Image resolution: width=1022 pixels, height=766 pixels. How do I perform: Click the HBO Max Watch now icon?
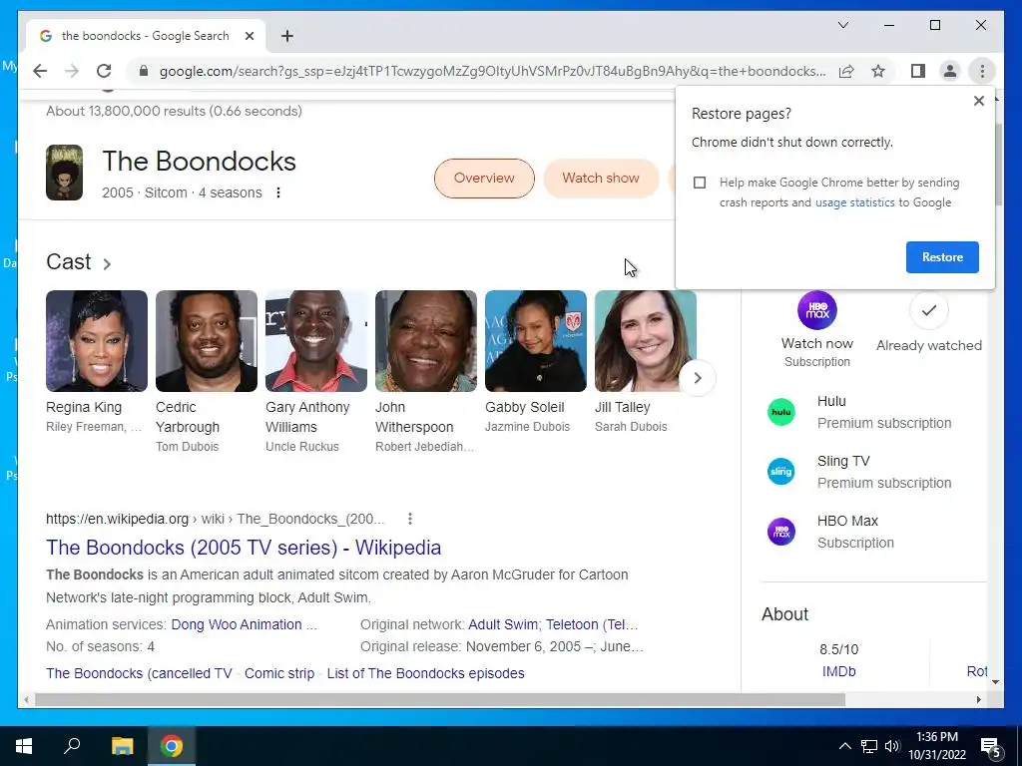coord(817,310)
